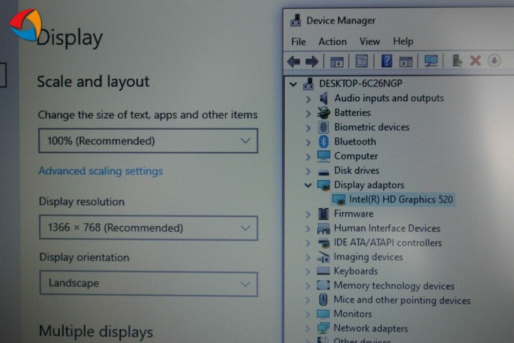
Task: Open the View menu in Device Manager
Action: (370, 41)
